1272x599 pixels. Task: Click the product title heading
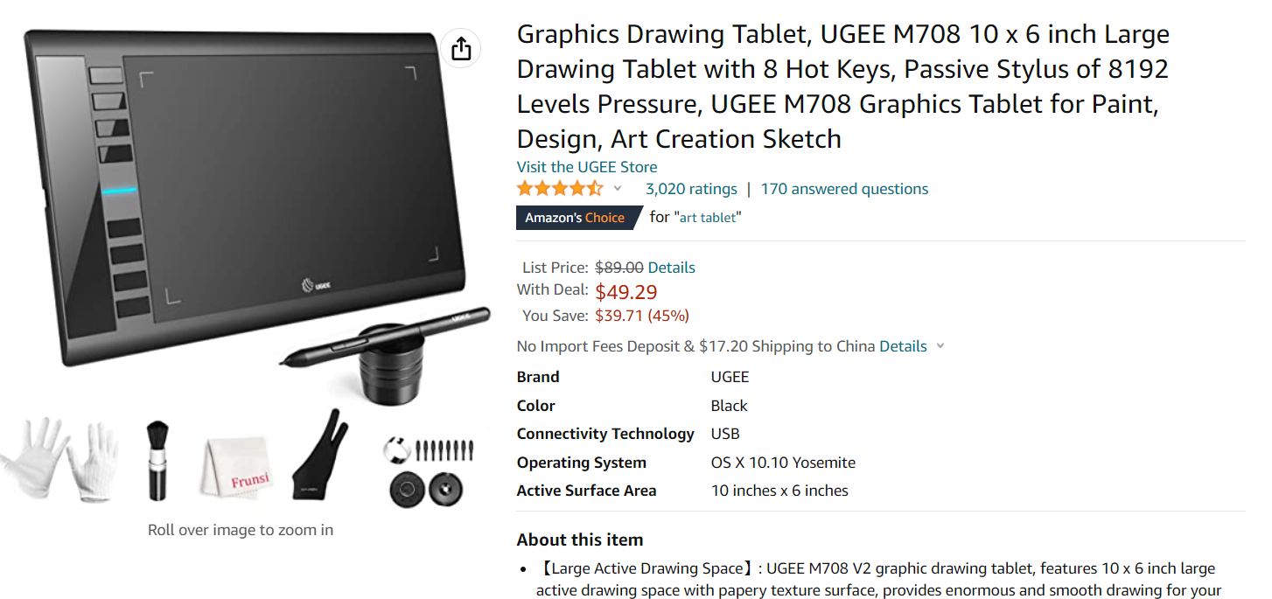point(843,87)
